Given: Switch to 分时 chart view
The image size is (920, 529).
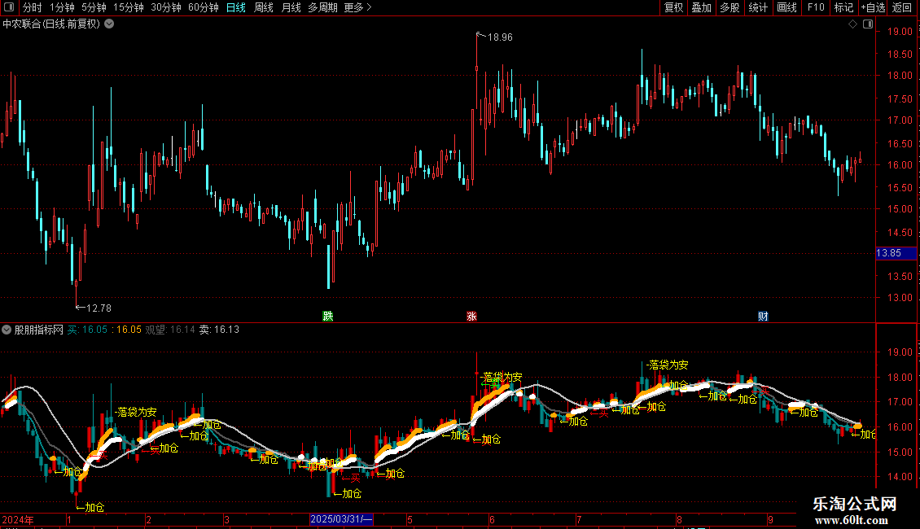Looking at the screenshot, I should point(33,7).
